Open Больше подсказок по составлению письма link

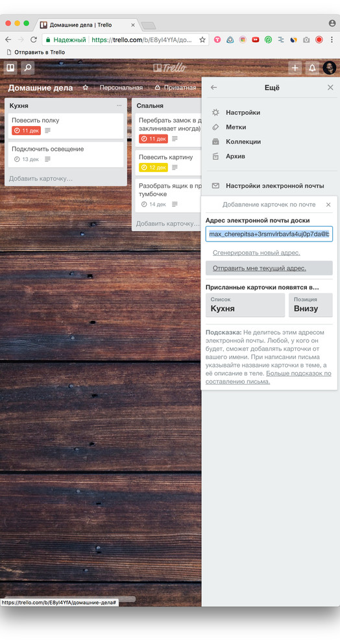[269, 377]
